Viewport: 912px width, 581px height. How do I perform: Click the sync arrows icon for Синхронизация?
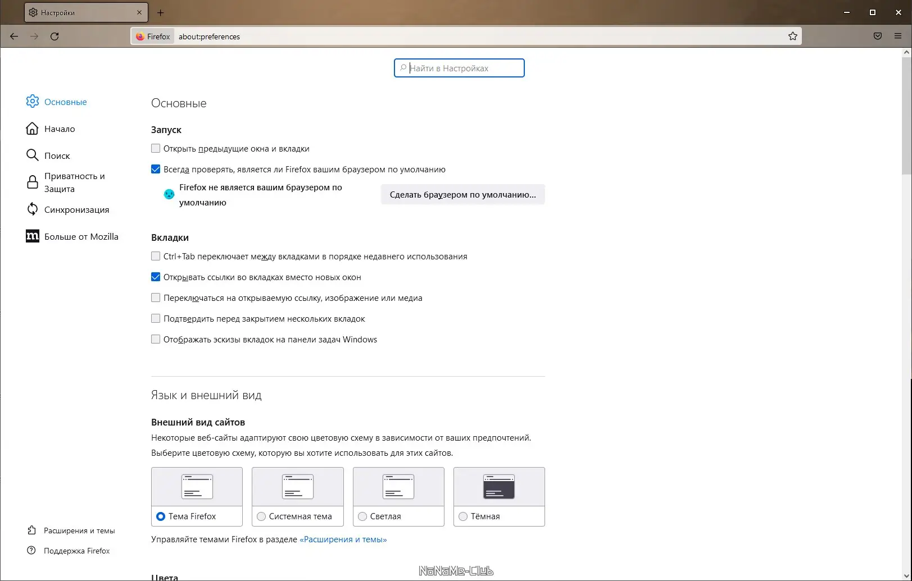(x=33, y=209)
